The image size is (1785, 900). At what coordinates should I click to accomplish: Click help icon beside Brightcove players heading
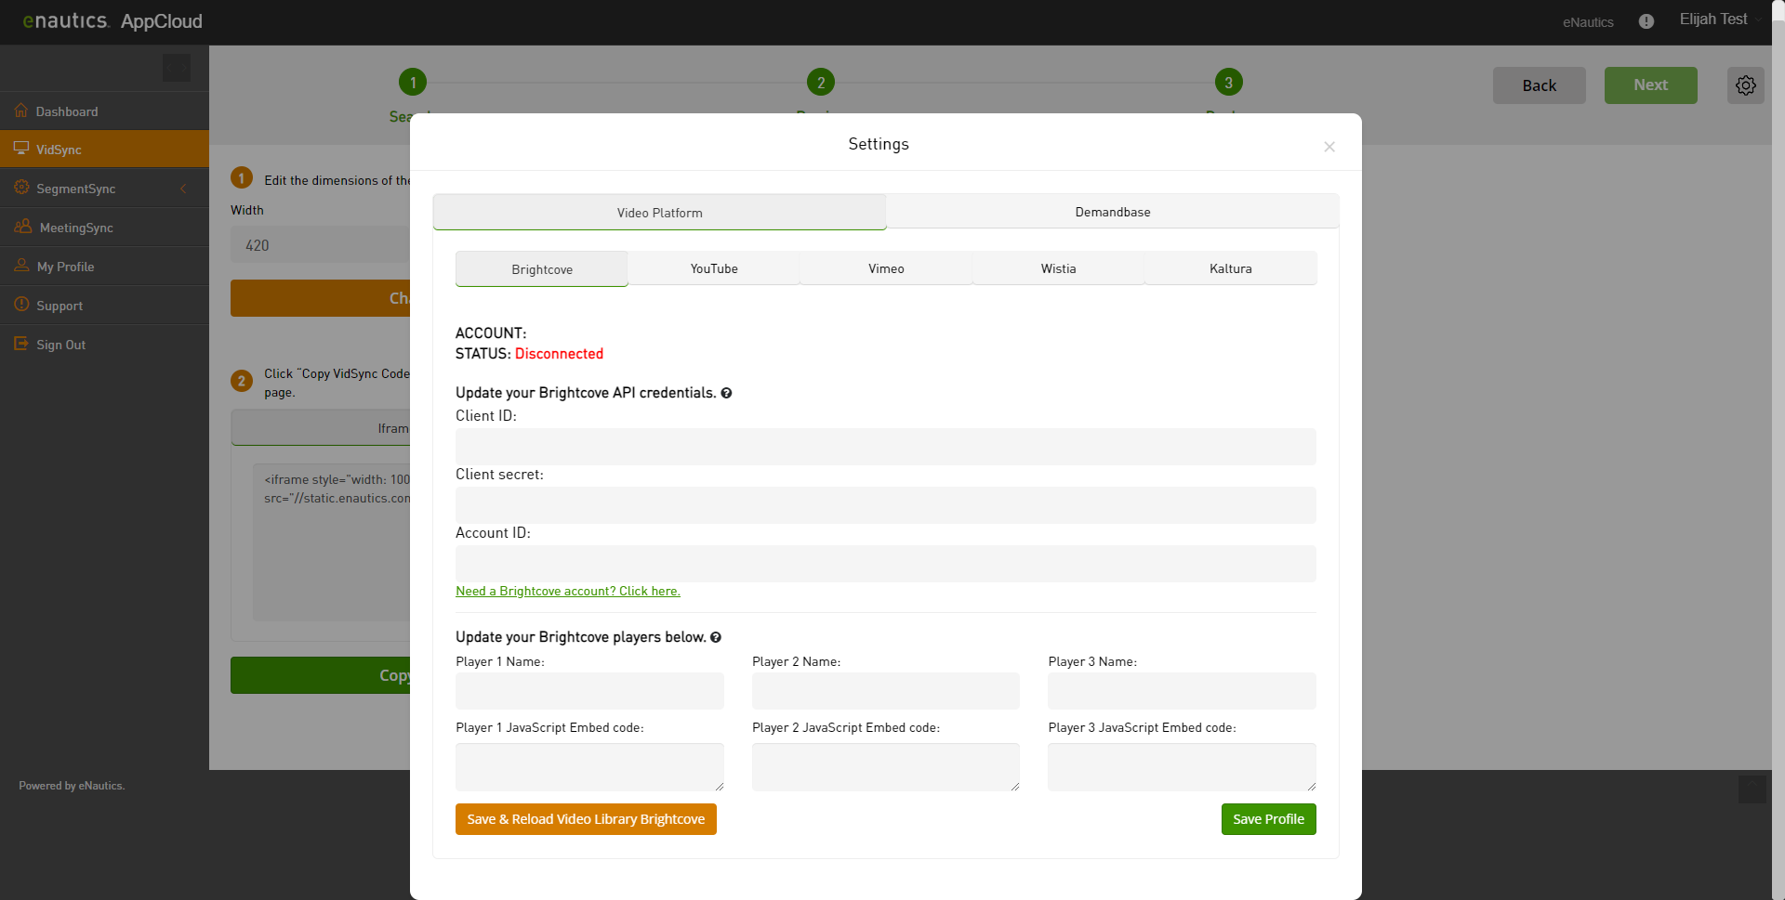click(715, 637)
